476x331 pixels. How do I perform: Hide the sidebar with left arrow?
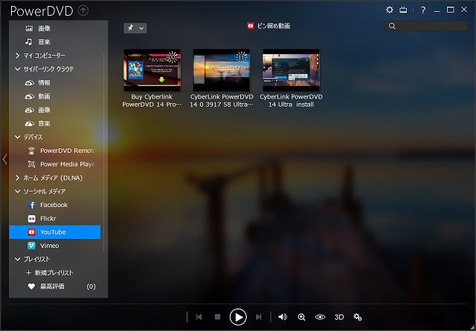coord(4,159)
